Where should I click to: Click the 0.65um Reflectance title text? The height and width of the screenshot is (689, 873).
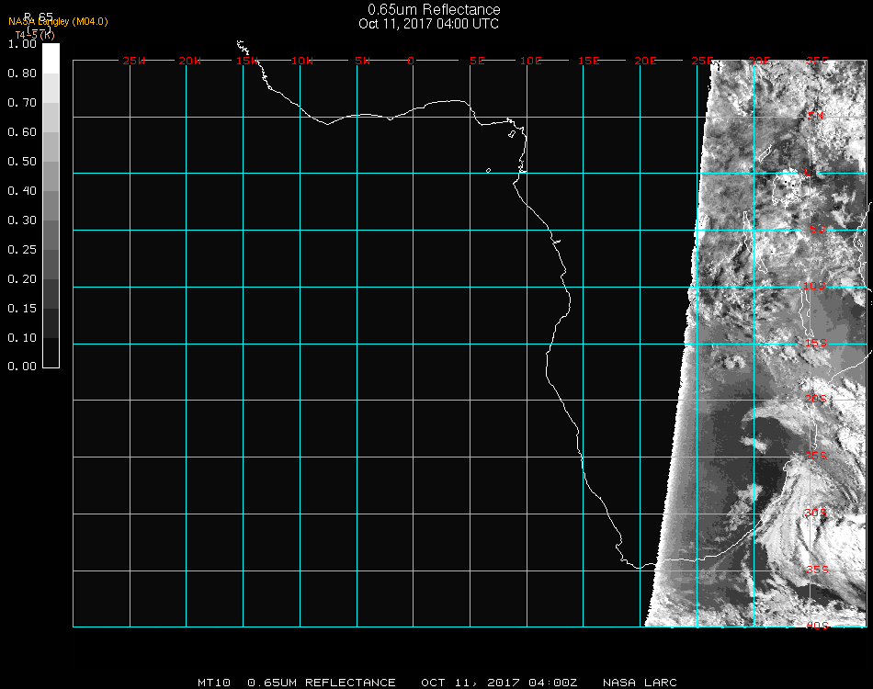434,10
